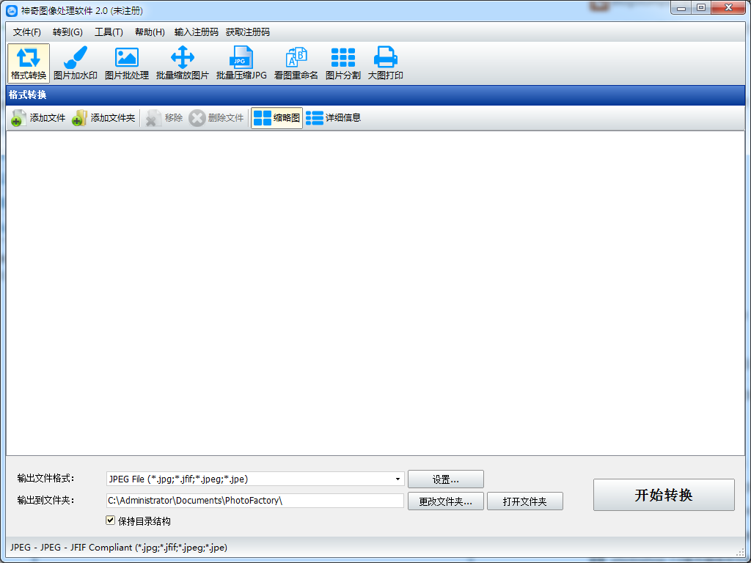The height and width of the screenshot is (563, 751).
Task: Switch to 详细信息 details view
Action: click(334, 118)
